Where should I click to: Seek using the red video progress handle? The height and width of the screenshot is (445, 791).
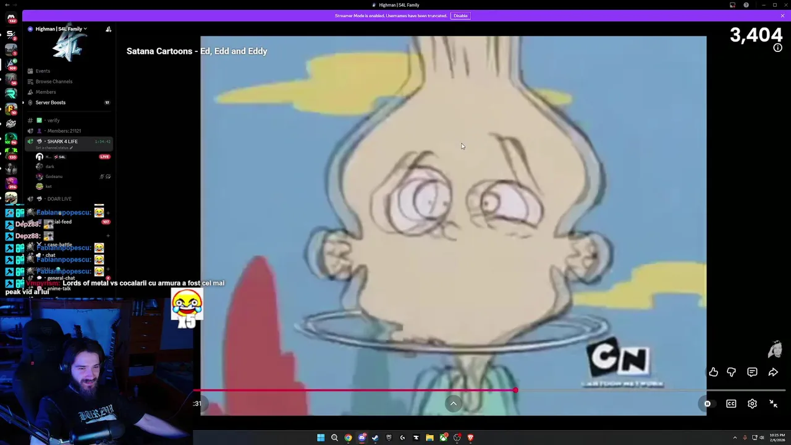coord(515,391)
